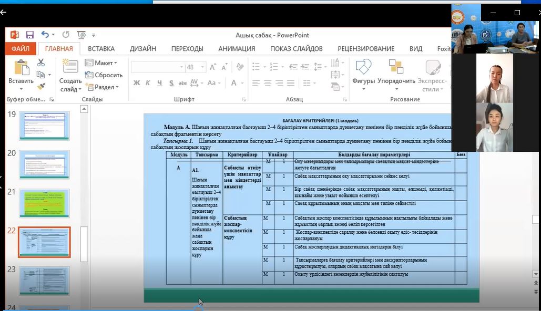Viewport: 541px width, 311px height.
Task: Toggle underline Ч formatting
Action: coord(160,83)
